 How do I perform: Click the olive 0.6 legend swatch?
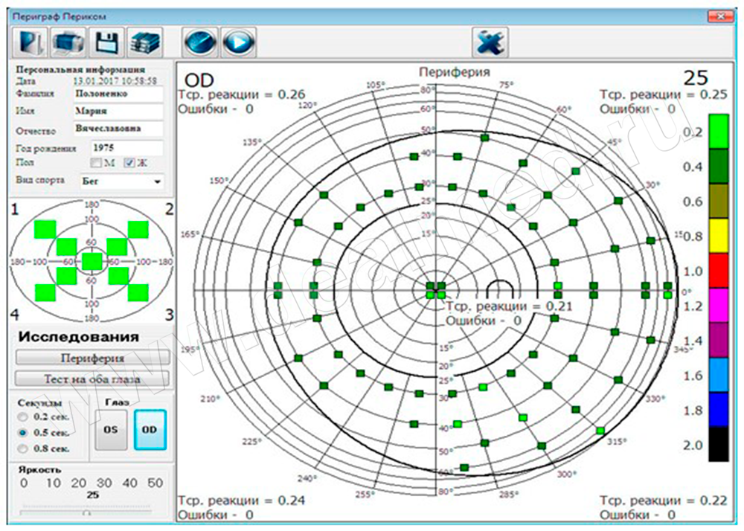(719, 202)
